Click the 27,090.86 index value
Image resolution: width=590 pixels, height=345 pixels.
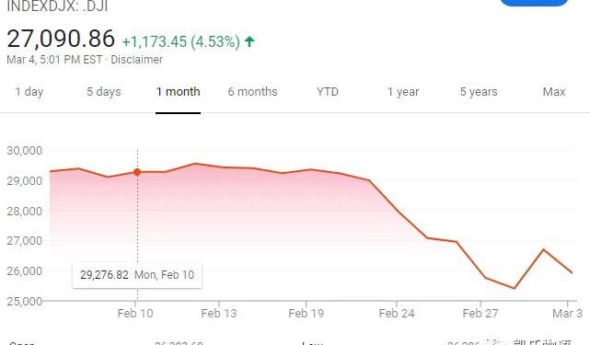[x=61, y=39]
